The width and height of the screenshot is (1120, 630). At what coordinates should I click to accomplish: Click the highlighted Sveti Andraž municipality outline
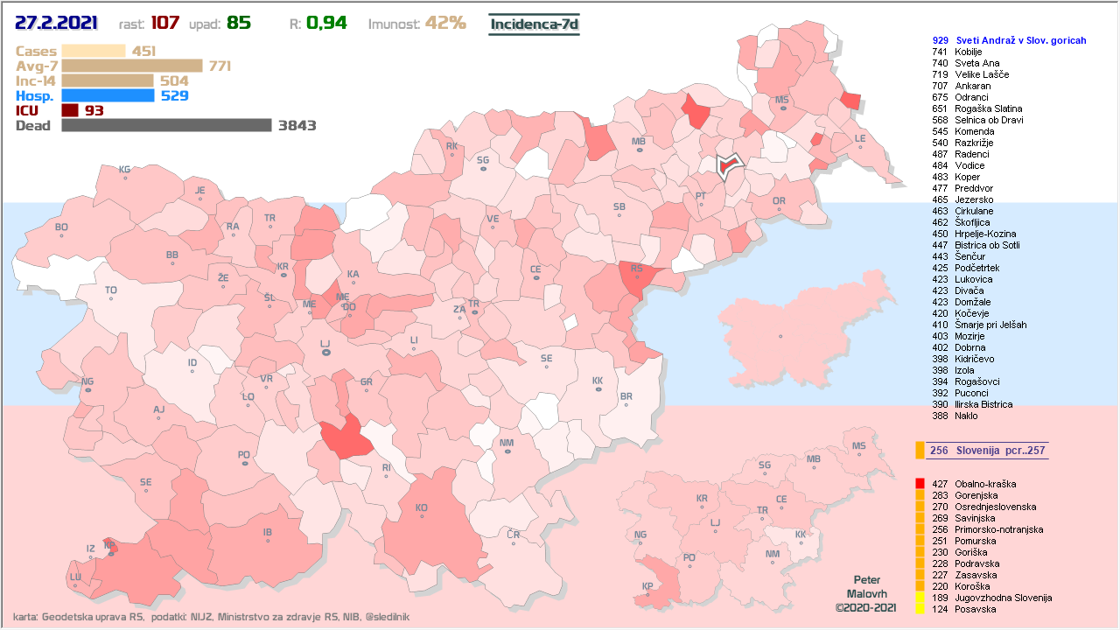coord(727,164)
